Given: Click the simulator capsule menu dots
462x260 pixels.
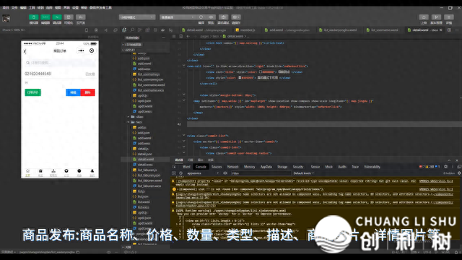Looking at the screenshot, I should tap(81, 51).
